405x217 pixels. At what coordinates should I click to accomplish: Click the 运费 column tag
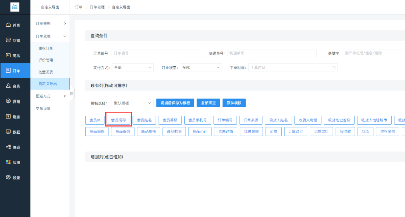[273, 131]
